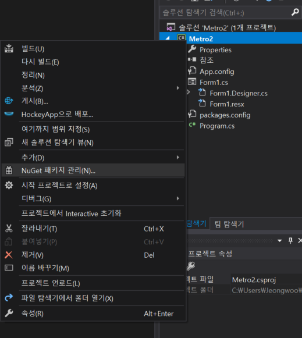The height and width of the screenshot is (338, 302).
Task: Click the Form1.Designer.cs file icon
Action: (x=202, y=92)
